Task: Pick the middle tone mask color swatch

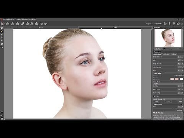Action: click(177, 79)
